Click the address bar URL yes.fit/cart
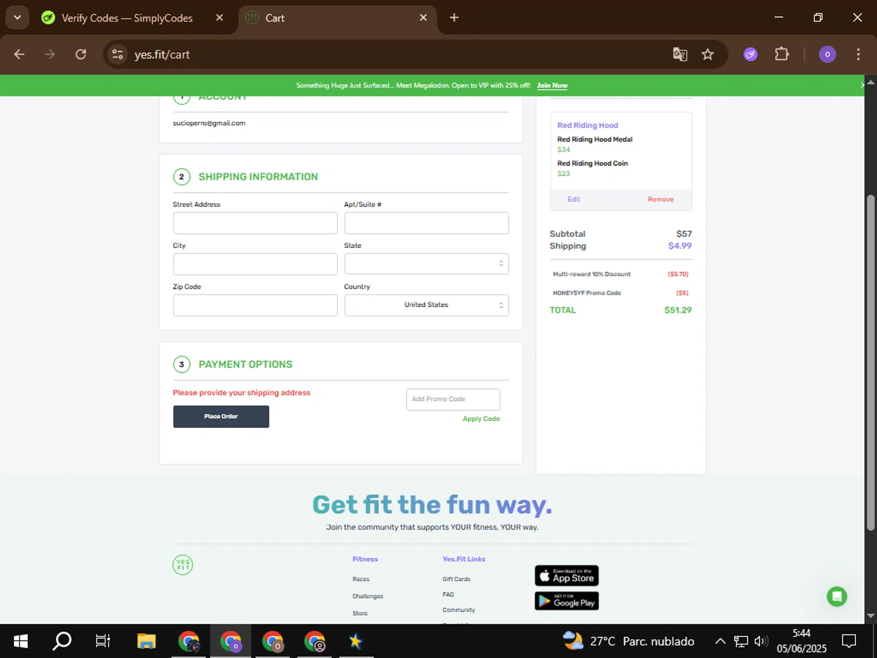The width and height of the screenshot is (877, 658). coord(162,54)
